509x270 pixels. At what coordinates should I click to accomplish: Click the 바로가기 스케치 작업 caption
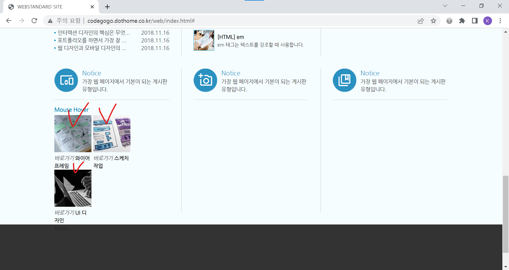tap(111, 162)
